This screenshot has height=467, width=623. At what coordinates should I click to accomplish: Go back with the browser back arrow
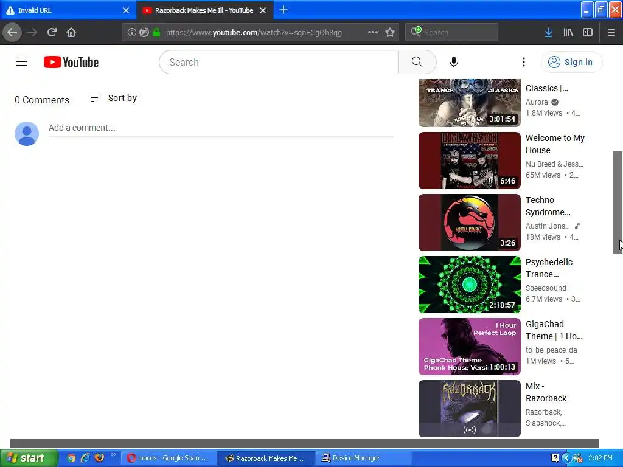tap(12, 32)
